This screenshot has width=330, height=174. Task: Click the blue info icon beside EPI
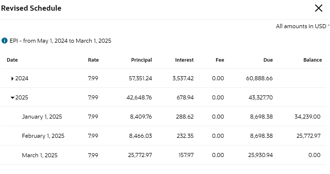[4, 41]
